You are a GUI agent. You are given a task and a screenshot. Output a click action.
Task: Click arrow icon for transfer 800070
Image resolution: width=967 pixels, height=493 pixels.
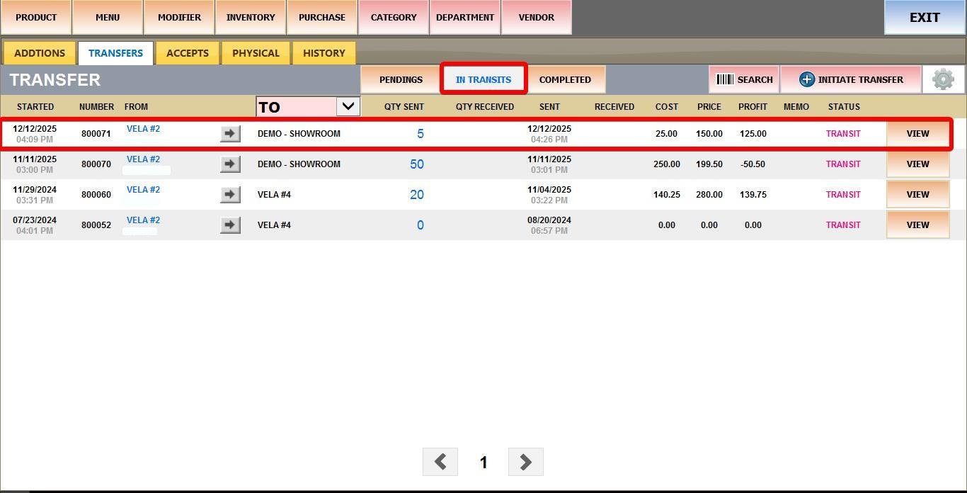coord(230,164)
